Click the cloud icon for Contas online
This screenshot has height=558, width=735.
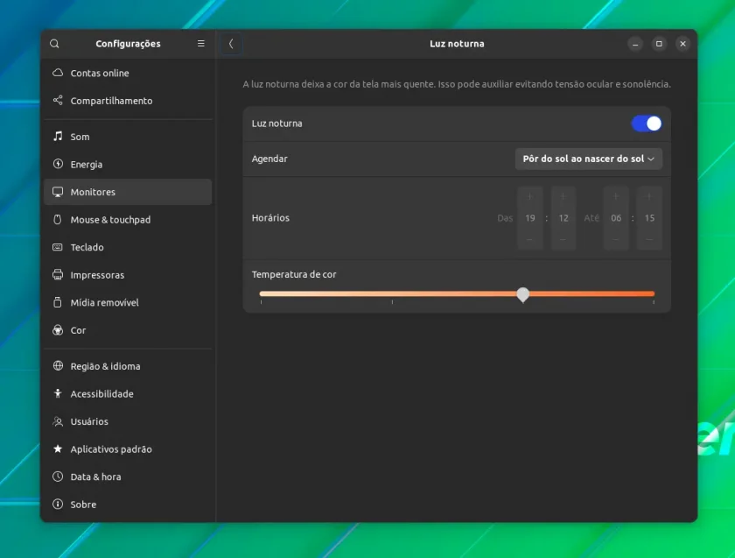(x=58, y=73)
